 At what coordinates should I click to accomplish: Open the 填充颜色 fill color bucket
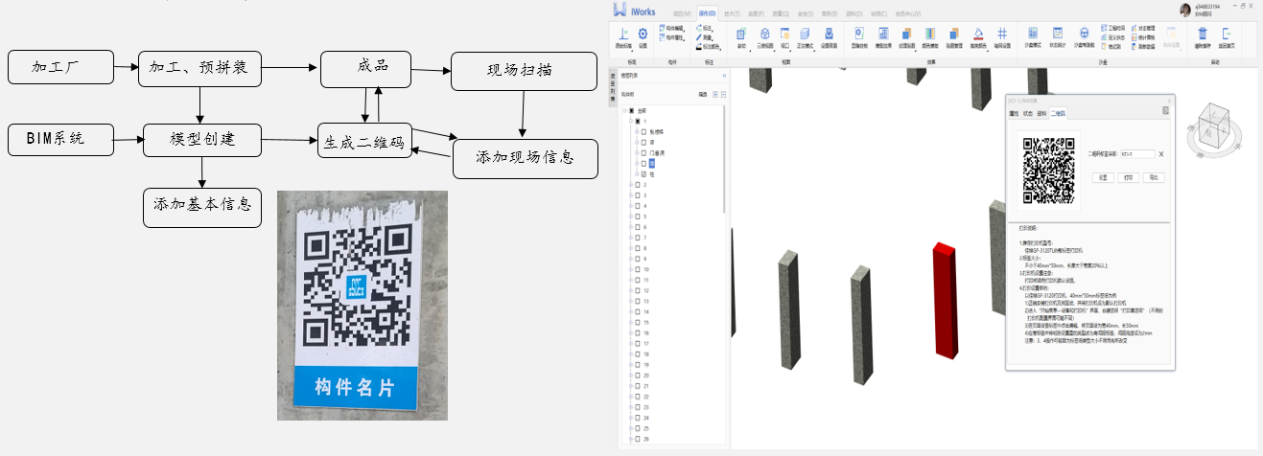tap(978, 34)
